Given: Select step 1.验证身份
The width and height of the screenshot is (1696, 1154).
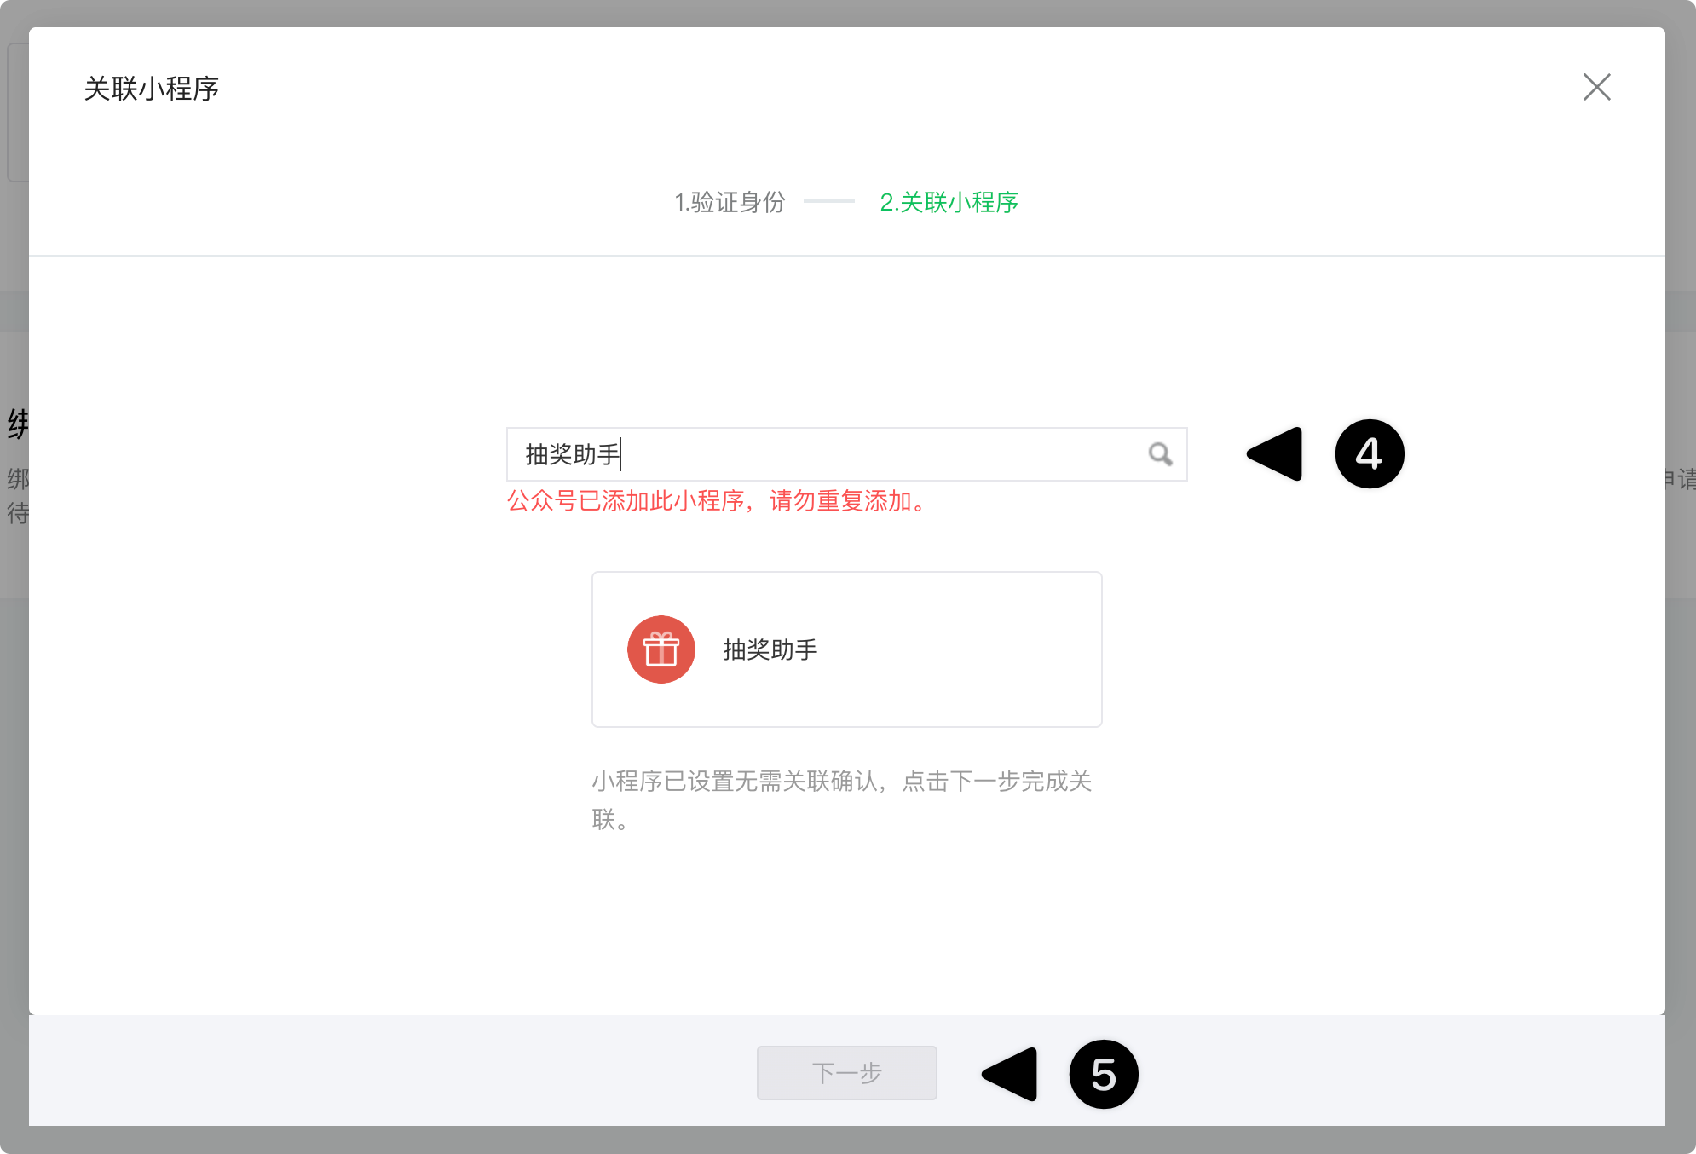Looking at the screenshot, I should tap(730, 203).
